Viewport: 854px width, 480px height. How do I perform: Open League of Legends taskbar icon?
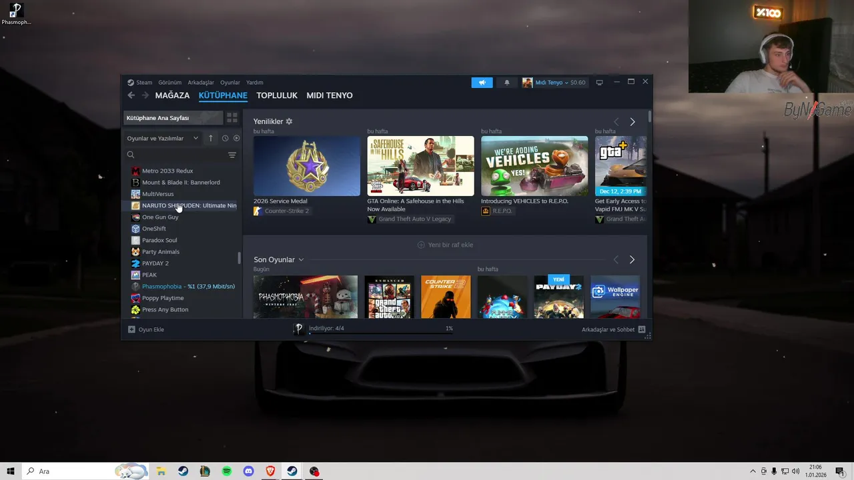(205, 471)
